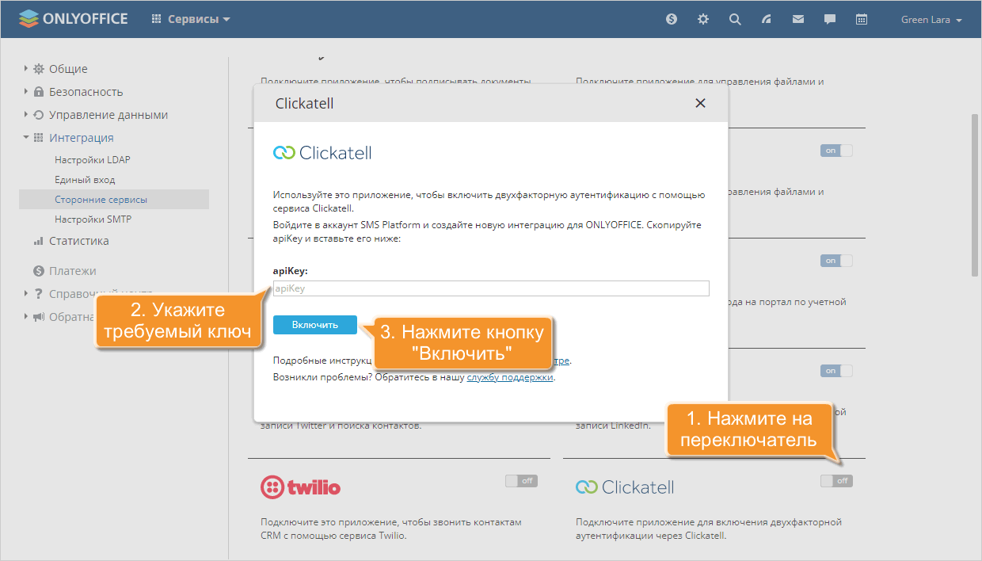Toggle the Clickatell off switch

pos(836,481)
